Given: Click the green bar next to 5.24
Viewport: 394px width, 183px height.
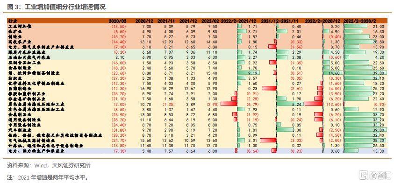Looking at the screenshot, I should [290, 104].
